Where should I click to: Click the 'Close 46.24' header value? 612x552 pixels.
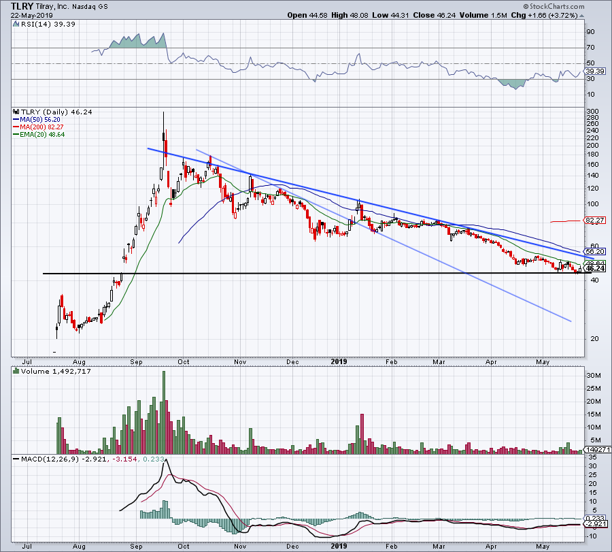tap(435, 15)
